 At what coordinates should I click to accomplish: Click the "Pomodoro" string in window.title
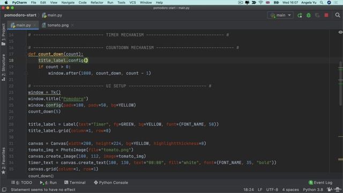point(73,99)
